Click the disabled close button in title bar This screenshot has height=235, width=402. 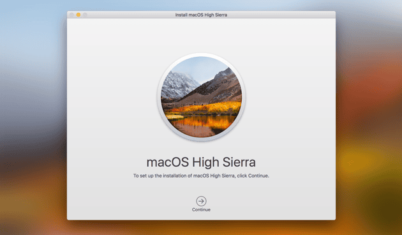71,15
